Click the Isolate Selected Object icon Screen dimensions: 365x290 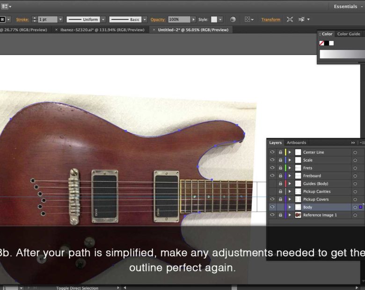(290, 20)
